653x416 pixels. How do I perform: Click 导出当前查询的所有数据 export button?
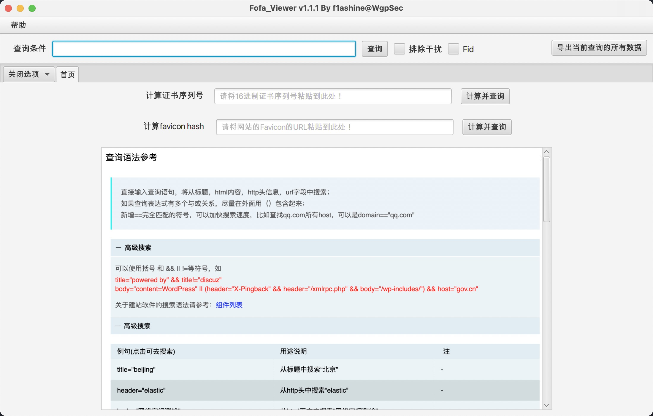point(599,48)
